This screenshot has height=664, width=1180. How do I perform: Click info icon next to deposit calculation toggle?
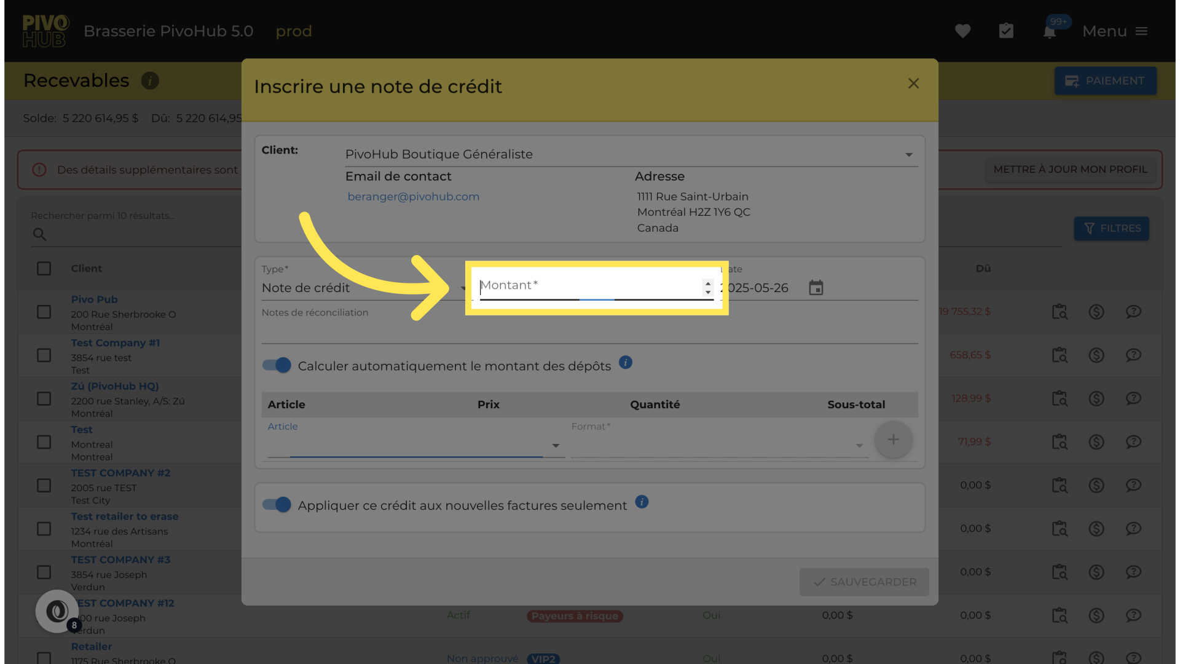tap(626, 363)
